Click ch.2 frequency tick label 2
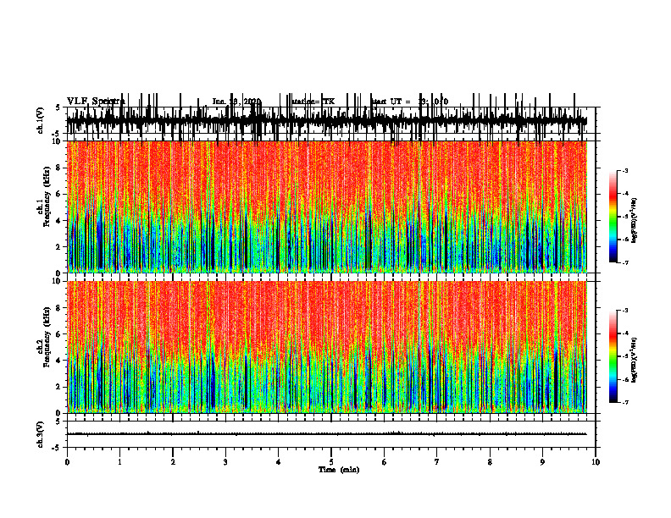The image size is (671, 518). pyautogui.click(x=59, y=387)
